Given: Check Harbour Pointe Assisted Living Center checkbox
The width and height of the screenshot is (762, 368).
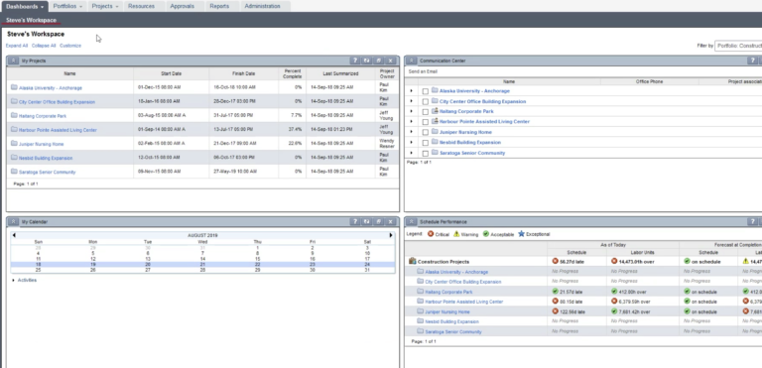Looking at the screenshot, I should tap(426, 122).
